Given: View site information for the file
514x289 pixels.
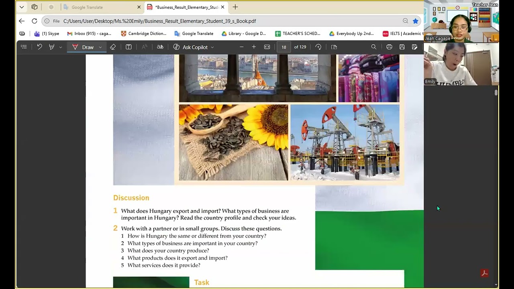Looking at the screenshot, I should pyautogui.click(x=47, y=21).
